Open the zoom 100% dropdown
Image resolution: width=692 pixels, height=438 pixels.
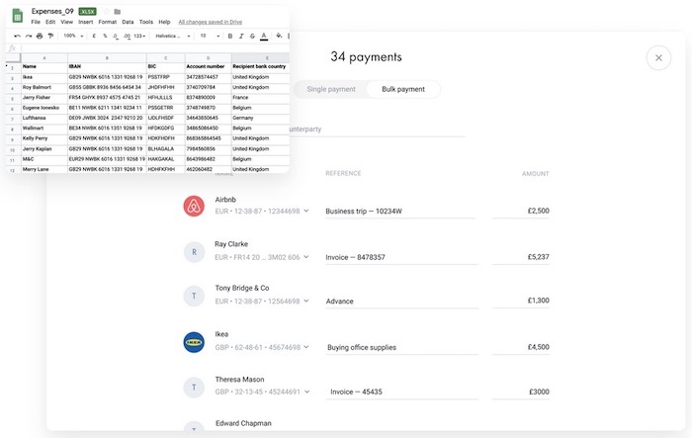tap(73, 37)
